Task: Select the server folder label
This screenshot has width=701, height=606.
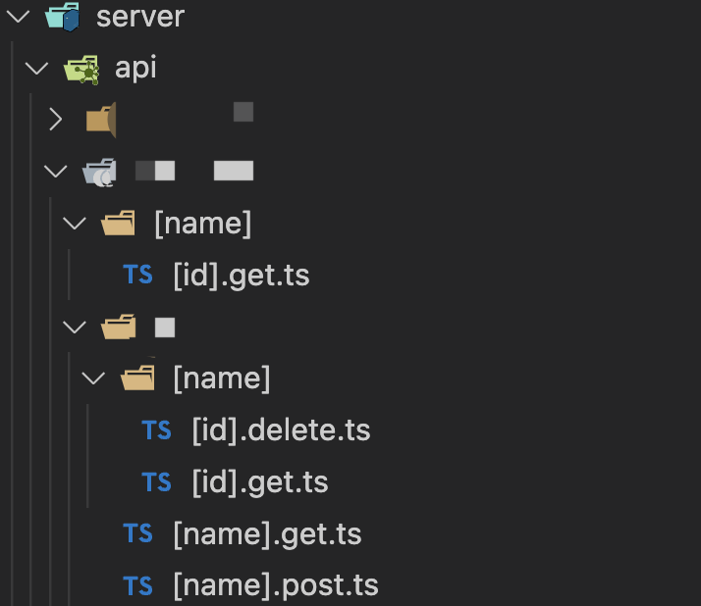Action: (x=140, y=17)
